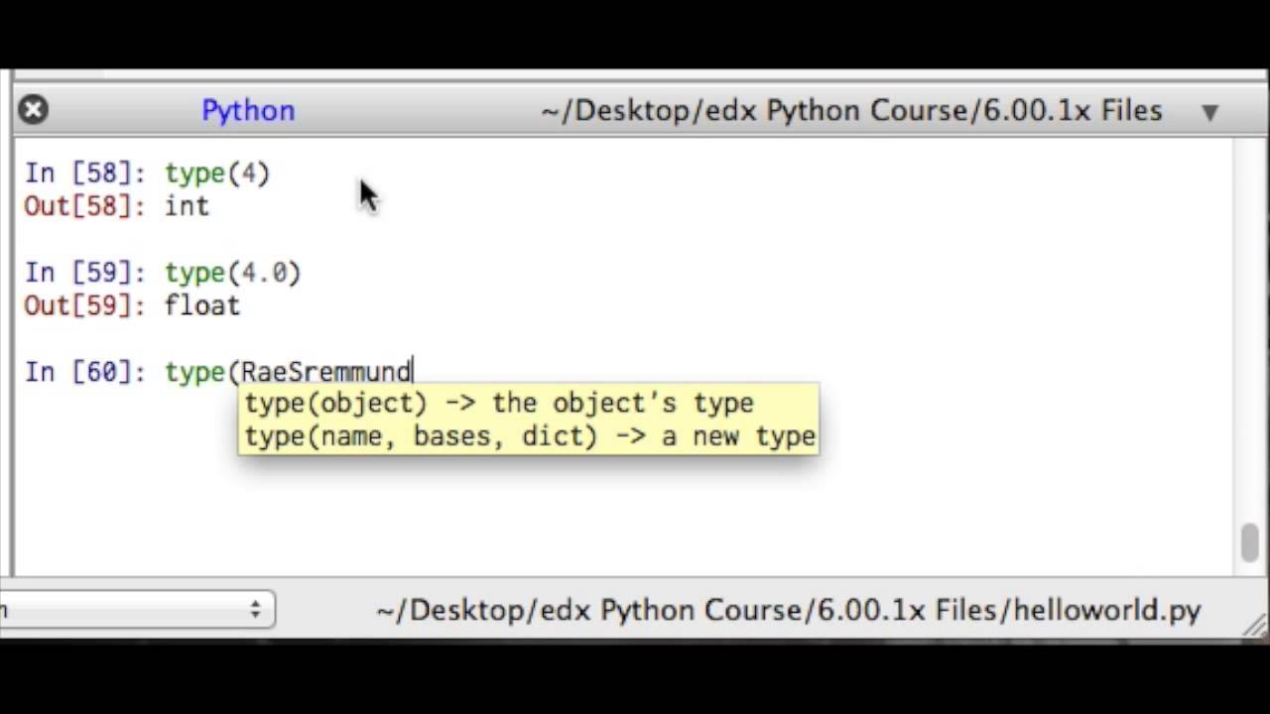The height and width of the screenshot is (714, 1270).
Task: Click the Out[59] output label
Action: point(85,305)
